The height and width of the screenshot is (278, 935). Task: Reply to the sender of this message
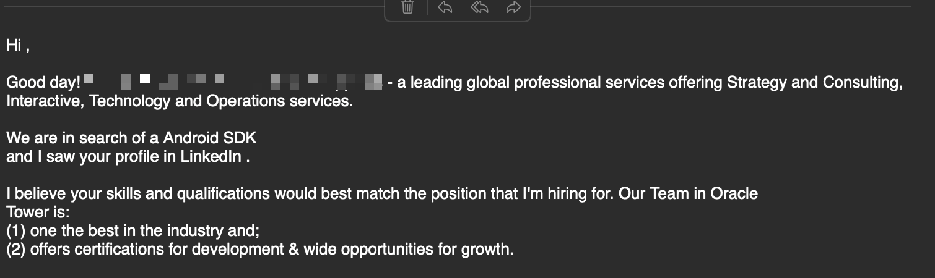tap(445, 7)
